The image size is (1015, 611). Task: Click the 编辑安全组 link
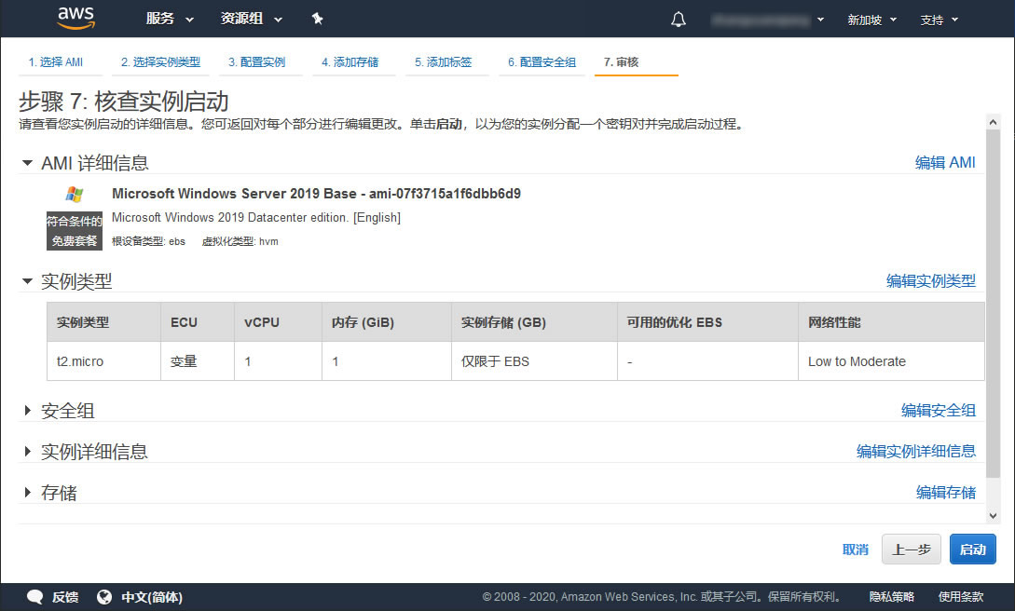(939, 410)
